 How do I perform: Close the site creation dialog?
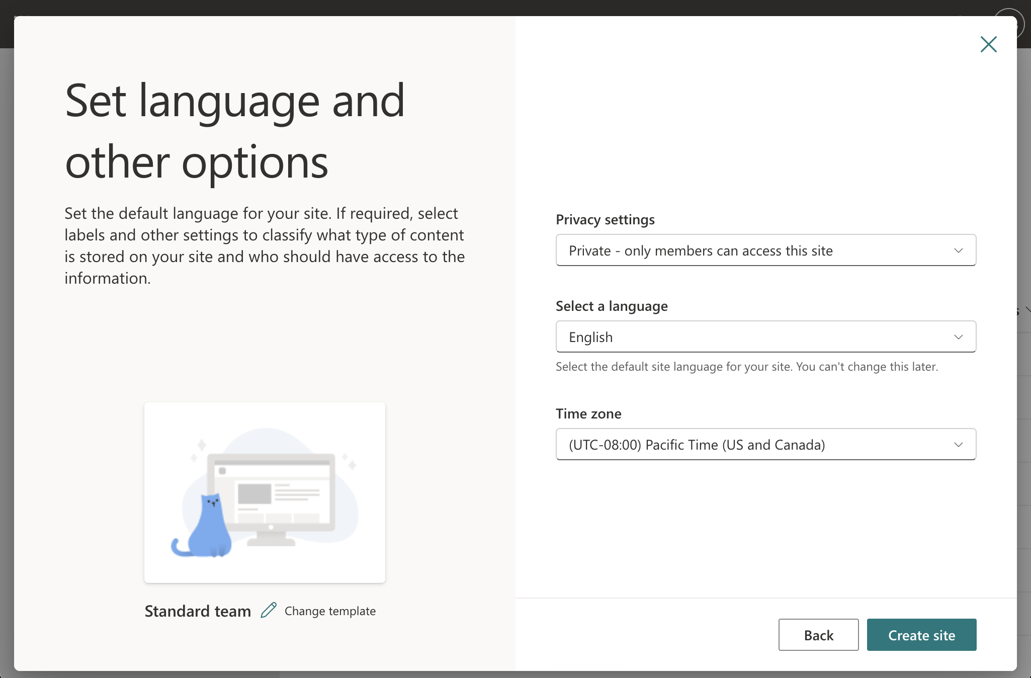(x=988, y=44)
